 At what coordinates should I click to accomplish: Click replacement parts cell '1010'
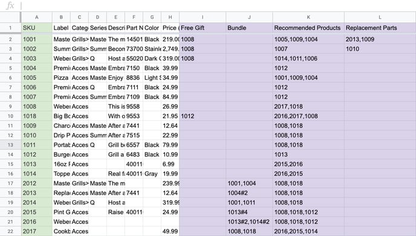[380, 49]
